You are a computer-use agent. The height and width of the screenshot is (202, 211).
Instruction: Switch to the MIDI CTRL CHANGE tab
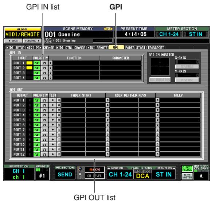pos(71,48)
